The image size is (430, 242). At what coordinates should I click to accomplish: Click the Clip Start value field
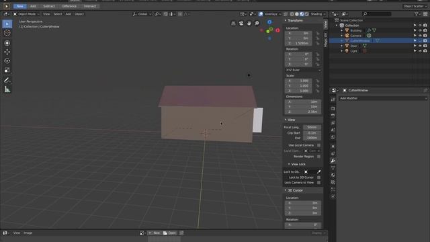pyautogui.click(x=312, y=133)
